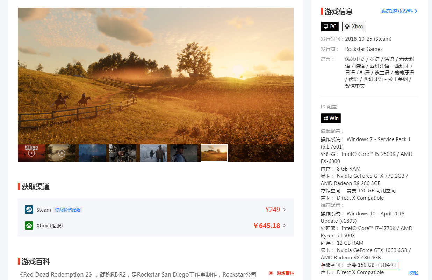This screenshot has width=432, height=280.
Task: Open Xbox price ¥645.18
Action: point(267,226)
